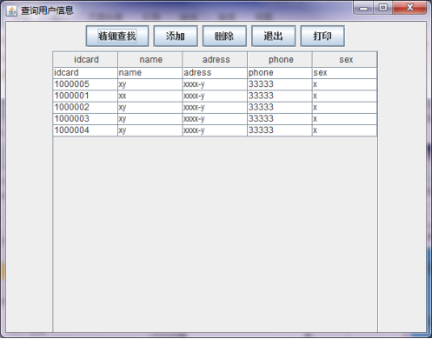Image resolution: width=432 pixels, height=339 pixels.
Task: Close the 查询用户信息 window
Action: [409, 8]
